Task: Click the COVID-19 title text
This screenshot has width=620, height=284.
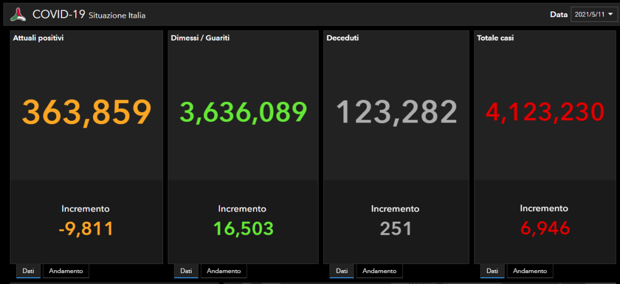Action: coord(59,14)
